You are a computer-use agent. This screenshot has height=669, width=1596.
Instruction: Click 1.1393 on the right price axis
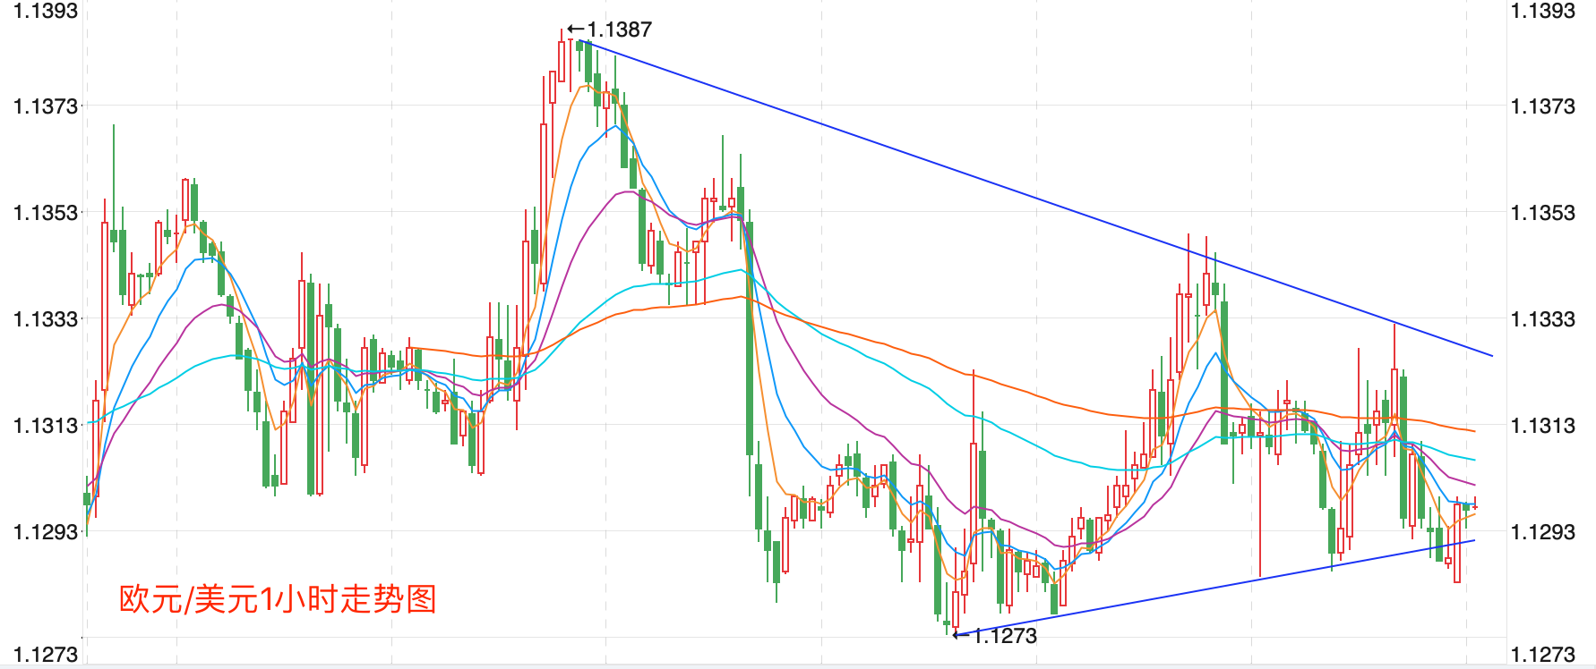1542,11
